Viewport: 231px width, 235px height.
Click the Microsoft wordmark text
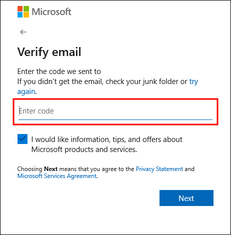pos(51,12)
